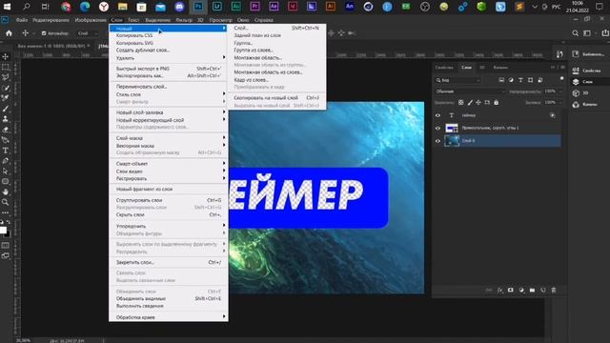Add a layer mask from Layers footer
610x343 pixels.
pyautogui.click(x=511, y=290)
